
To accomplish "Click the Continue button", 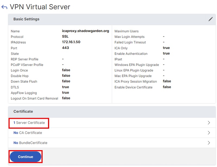I will [x=25, y=157].
